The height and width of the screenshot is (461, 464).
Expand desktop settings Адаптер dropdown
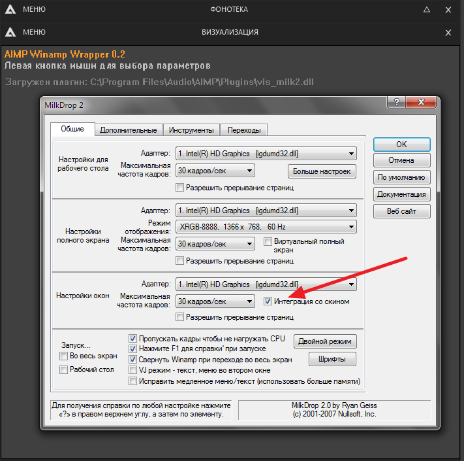[x=266, y=154]
